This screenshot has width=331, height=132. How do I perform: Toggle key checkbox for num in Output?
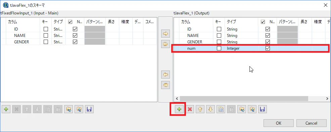tap(219, 48)
